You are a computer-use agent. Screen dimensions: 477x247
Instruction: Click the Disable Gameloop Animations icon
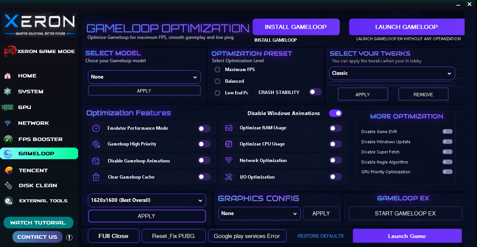tap(96, 161)
